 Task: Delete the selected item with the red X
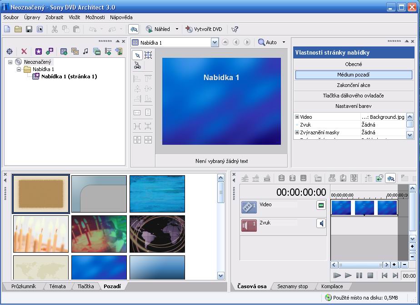pyautogui.click(x=24, y=51)
